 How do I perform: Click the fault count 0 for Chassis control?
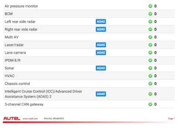pyautogui.click(x=155, y=83)
